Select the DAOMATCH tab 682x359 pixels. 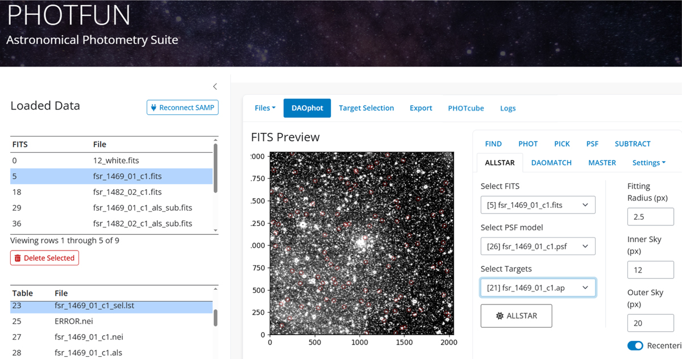pos(551,162)
